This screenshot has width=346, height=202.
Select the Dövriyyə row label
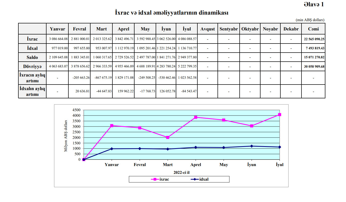(32, 66)
